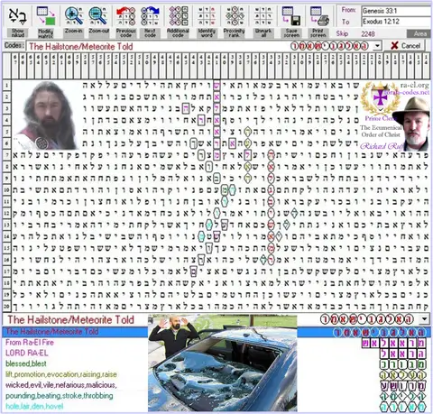Select 'pounding,beating,stroke,throbbing' entry
This screenshot has width=433, height=414.
pyautogui.click(x=60, y=396)
